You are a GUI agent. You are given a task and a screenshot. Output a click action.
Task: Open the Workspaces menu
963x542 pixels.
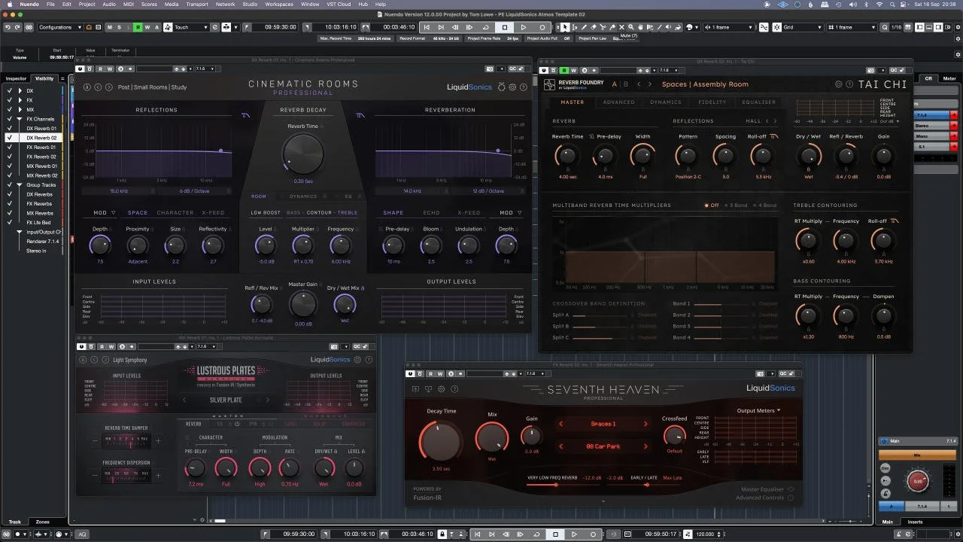[x=279, y=4]
